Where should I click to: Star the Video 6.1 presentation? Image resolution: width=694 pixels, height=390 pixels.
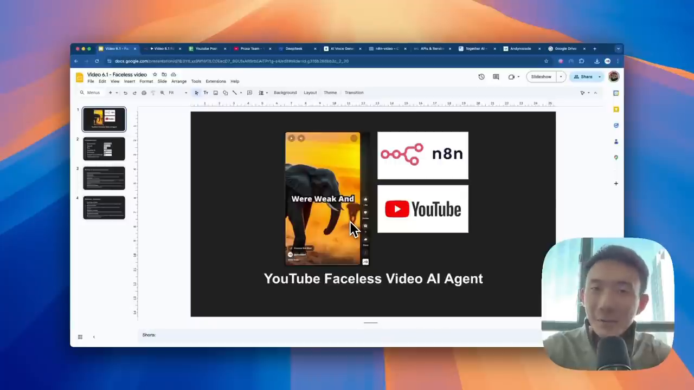pos(155,74)
